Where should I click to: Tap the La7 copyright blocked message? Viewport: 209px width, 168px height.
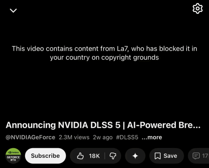(104, 53)
